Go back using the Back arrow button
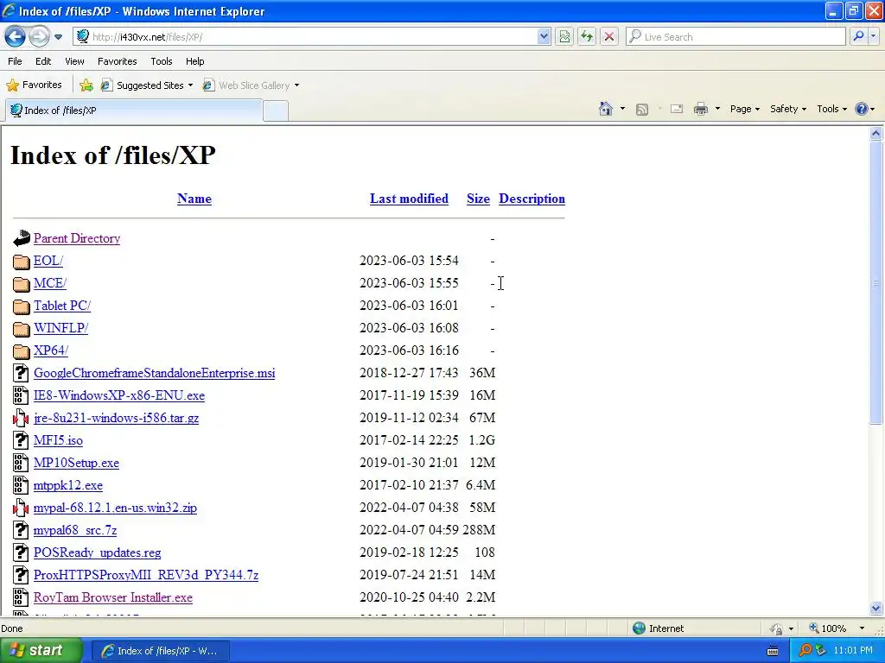This screenshot has height=663, width=885. (16, 37)
